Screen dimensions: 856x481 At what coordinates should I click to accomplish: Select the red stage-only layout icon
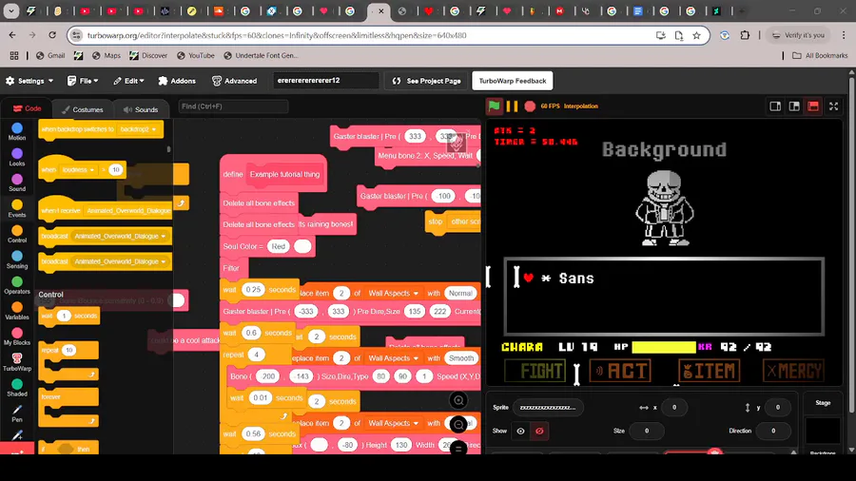point(813,106)
